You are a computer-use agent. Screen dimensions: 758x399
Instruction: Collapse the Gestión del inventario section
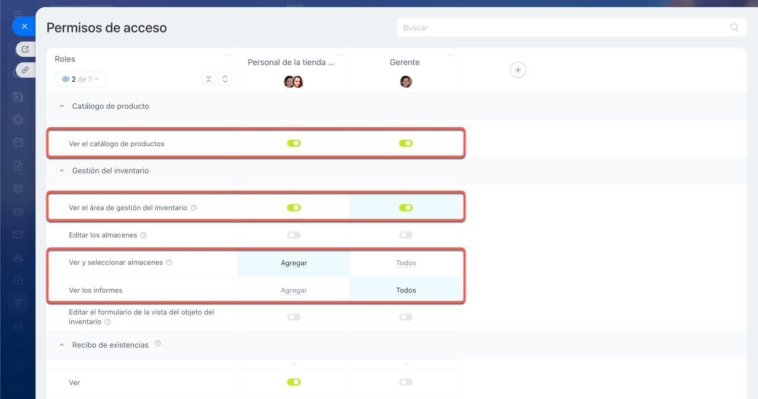tap(61, 170)
